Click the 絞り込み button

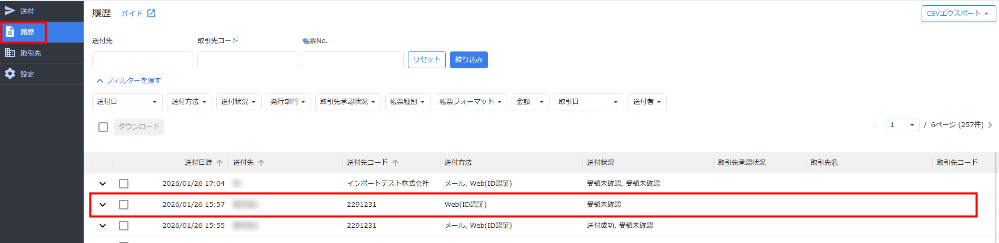click(x=468, y=60)
